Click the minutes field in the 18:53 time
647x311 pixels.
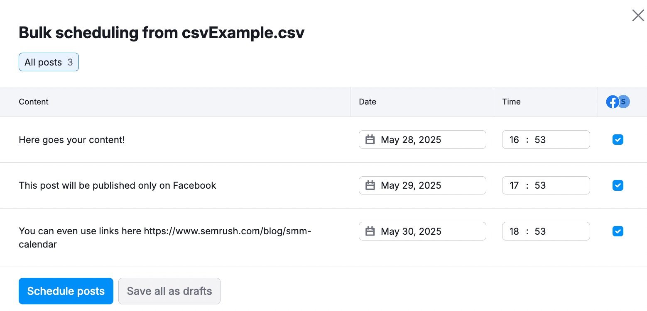tap(540, 231)
